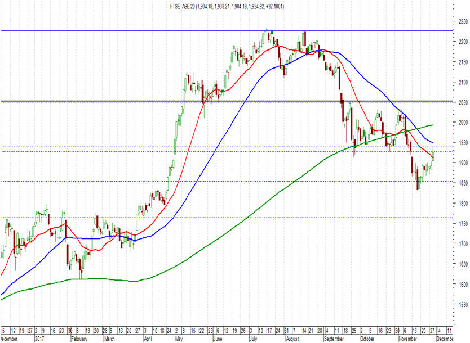Select the solid black horizontal line at 2050
This screenshot has height=343, width=470.
228,101
